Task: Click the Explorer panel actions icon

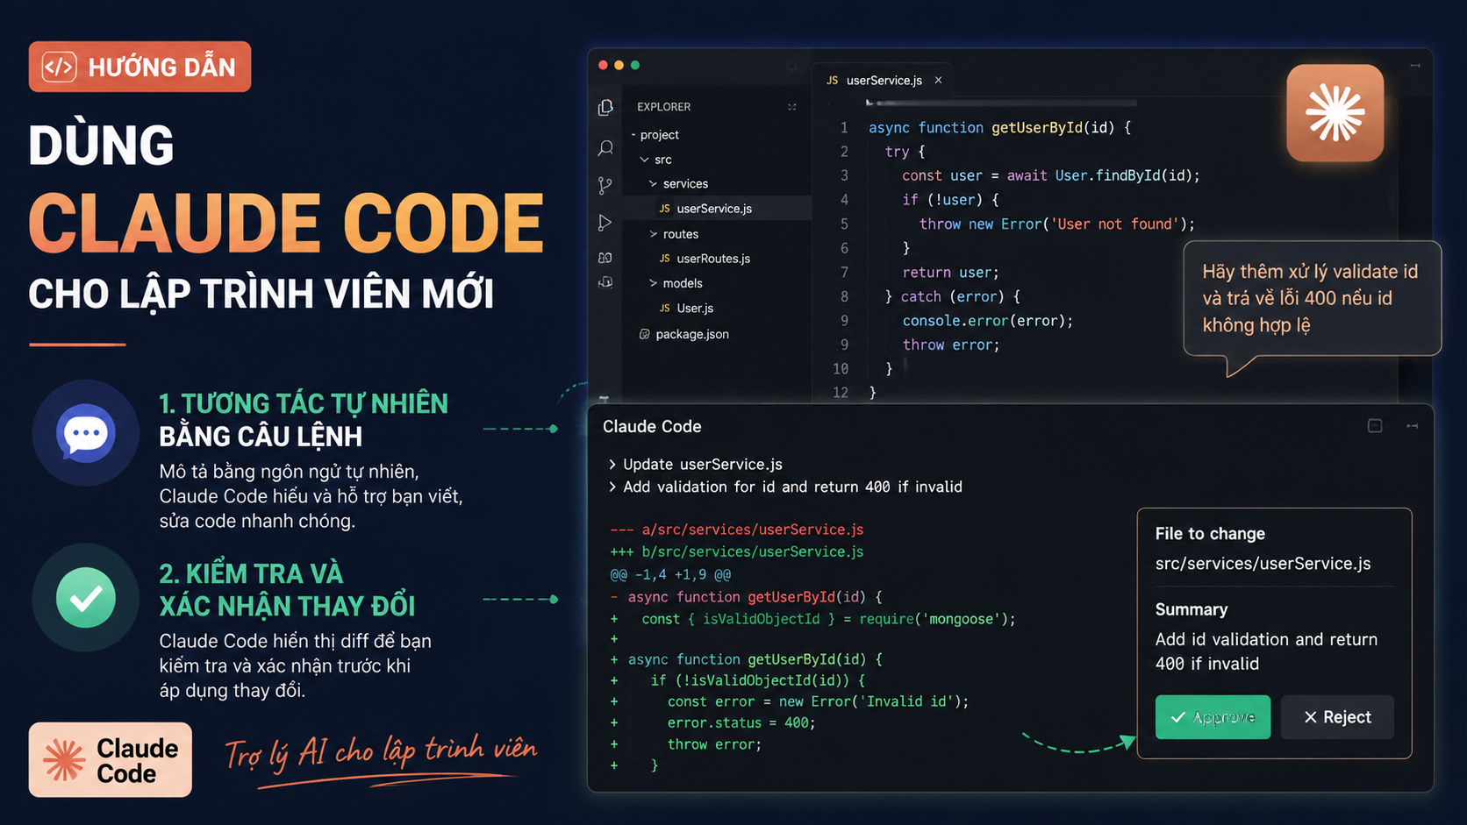Action: [x=791, y=107]
